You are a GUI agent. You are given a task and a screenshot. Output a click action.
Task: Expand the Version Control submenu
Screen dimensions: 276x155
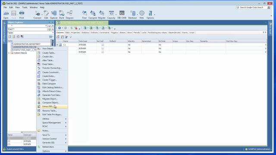pyautogui.click(x=52, y=139)
